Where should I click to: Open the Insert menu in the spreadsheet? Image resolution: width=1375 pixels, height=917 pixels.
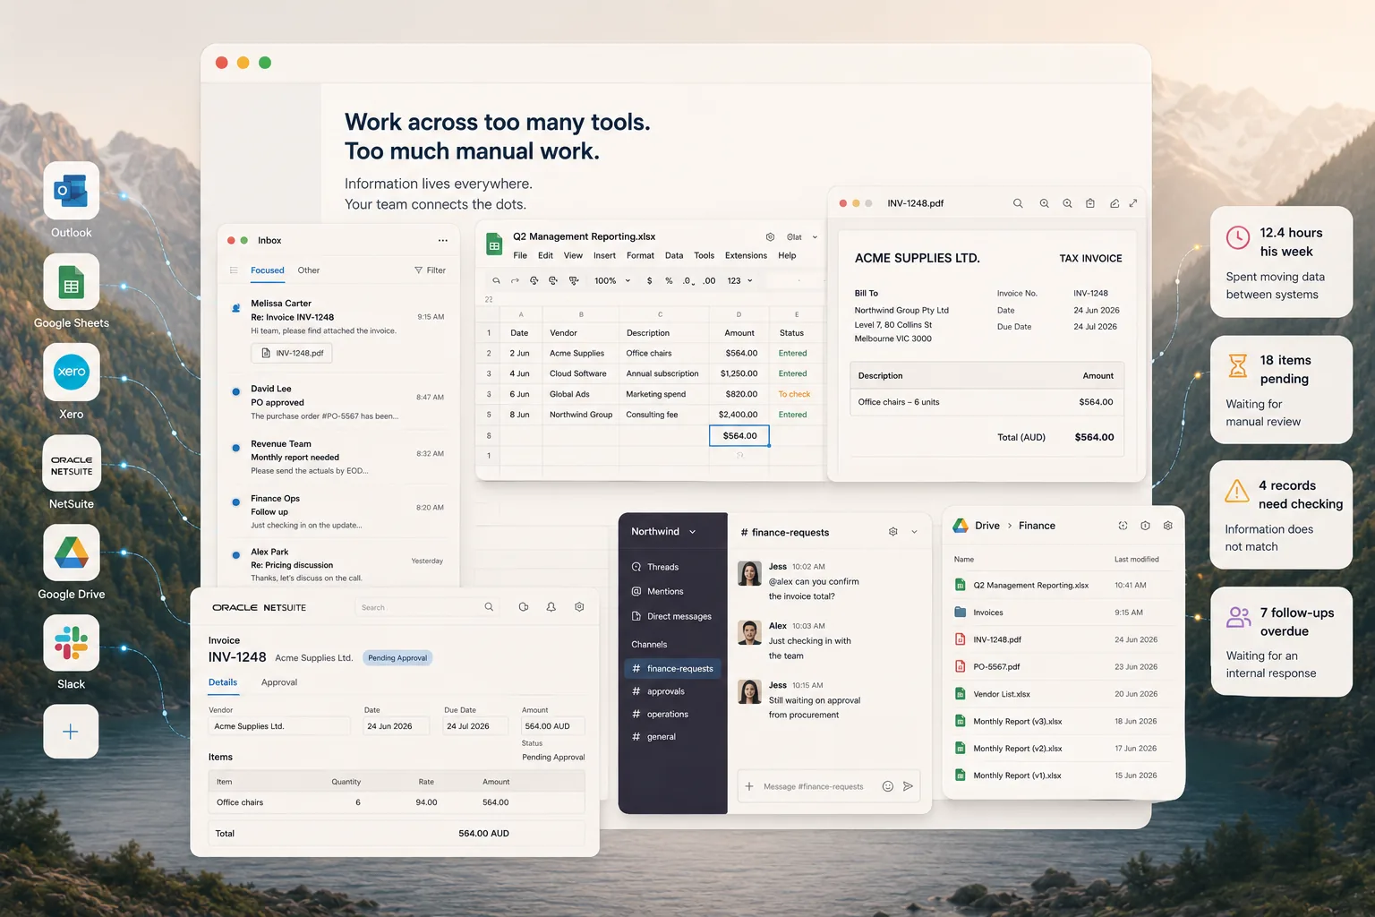604,255
